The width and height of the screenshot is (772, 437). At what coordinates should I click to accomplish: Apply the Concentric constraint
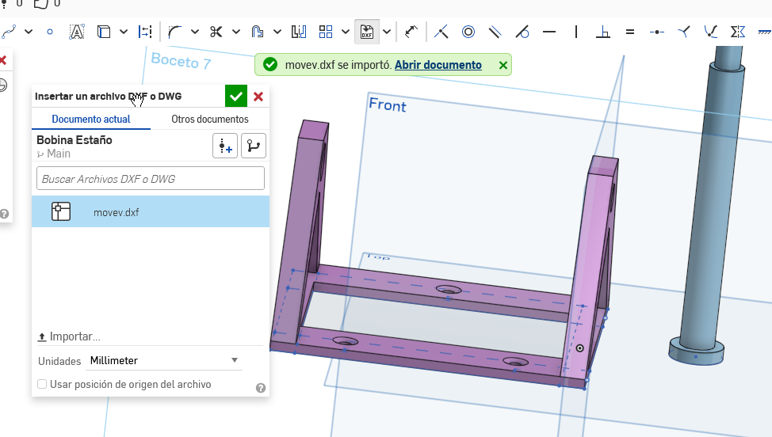pyautogui.click(x=468, y=32)
